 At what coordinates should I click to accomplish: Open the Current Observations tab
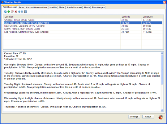[x=36, y=7]
